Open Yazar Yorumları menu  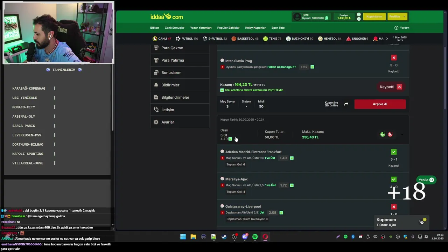[201, 28]
